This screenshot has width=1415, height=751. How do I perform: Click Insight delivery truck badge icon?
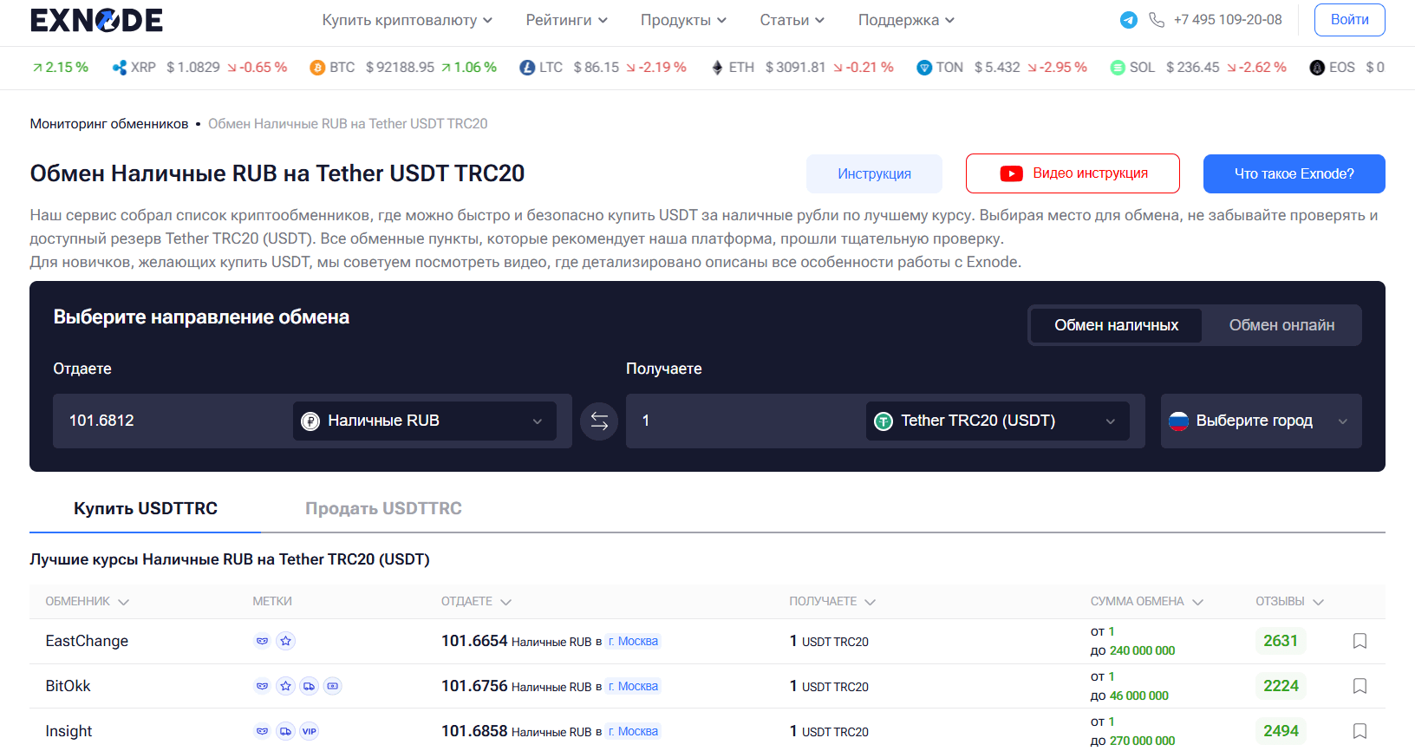[285, 731]
